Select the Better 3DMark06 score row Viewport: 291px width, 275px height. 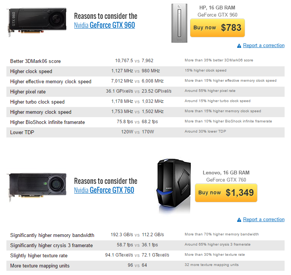pyautogui.click(x=145, y=61)
